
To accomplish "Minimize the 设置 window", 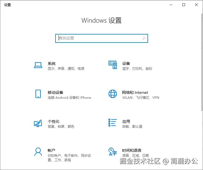I will tap(171, 5).
